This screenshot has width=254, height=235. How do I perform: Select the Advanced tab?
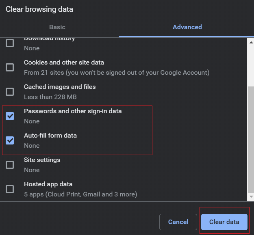pyautogui.click(x=187, y=27)
